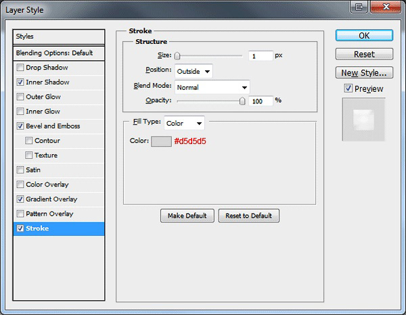Open the Position dropdown set to Outside
Viewport: 406px width, 315px height.
pyautogui.click(x=194, y=71)
